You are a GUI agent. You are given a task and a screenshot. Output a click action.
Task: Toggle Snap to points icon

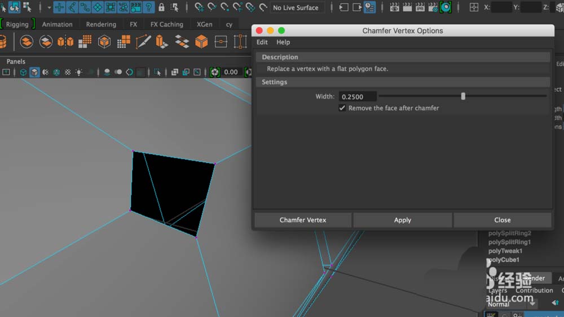point(224,7)
